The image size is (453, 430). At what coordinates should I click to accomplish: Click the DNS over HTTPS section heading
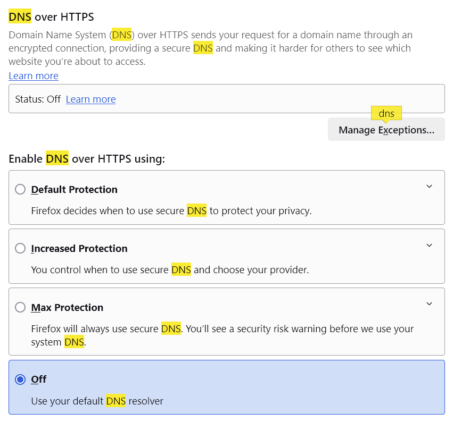coord(51,17)
